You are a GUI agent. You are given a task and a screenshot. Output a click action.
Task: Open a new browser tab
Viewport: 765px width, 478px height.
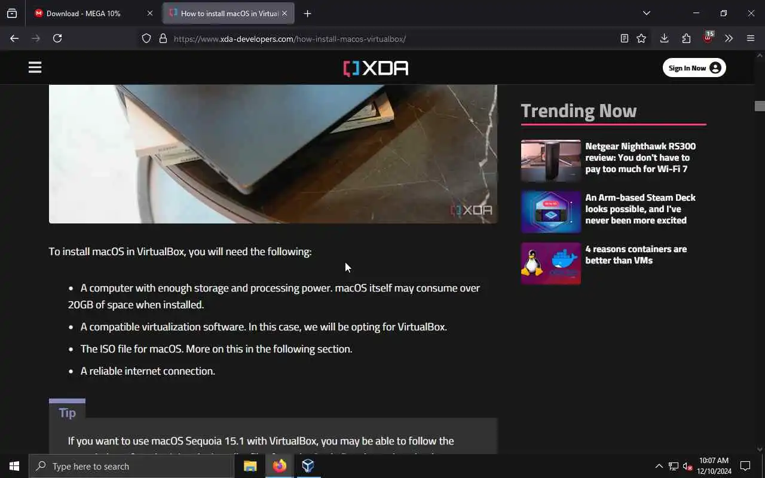point(307,13)
